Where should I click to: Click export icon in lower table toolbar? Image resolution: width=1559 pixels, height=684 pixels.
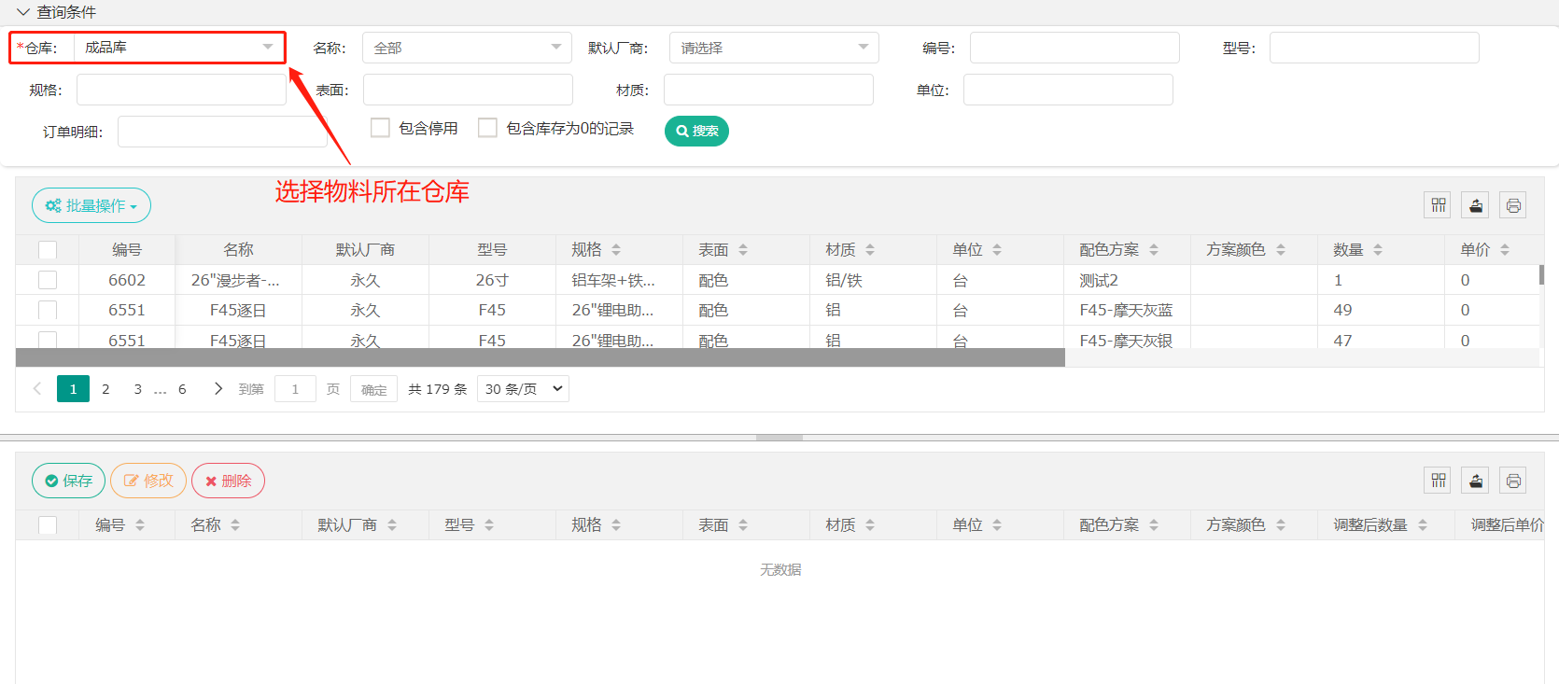click(x=1475, y=481)
